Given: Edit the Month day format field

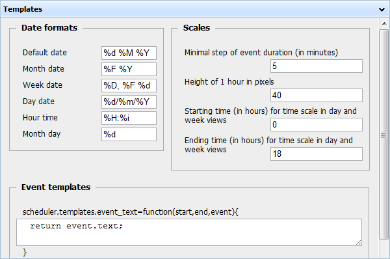Looking at the screenshot, I should coord(129,135).
